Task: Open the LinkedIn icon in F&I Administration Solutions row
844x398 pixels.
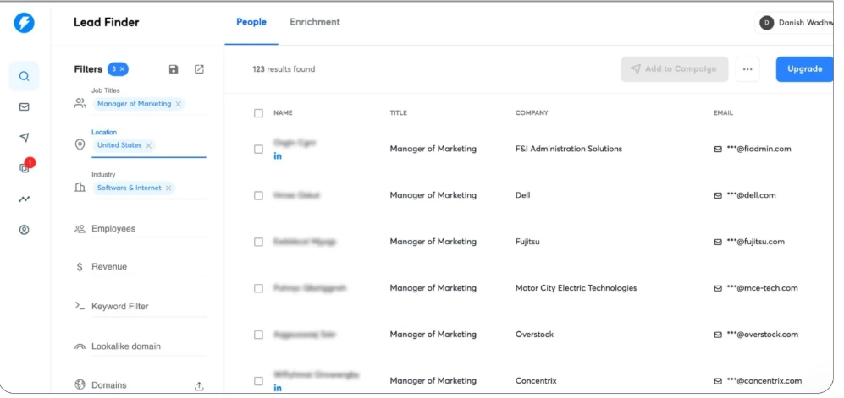Action: point(278,156)
